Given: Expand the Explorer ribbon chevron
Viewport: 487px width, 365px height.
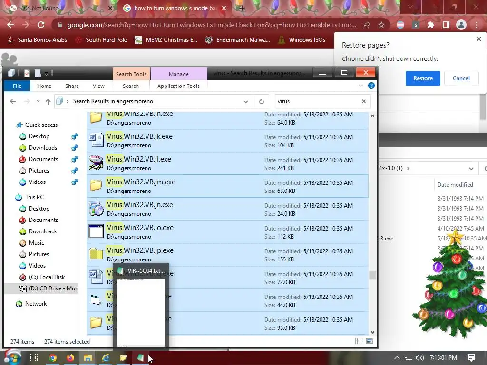Looking at the screenshot, I should coord(360,86).
